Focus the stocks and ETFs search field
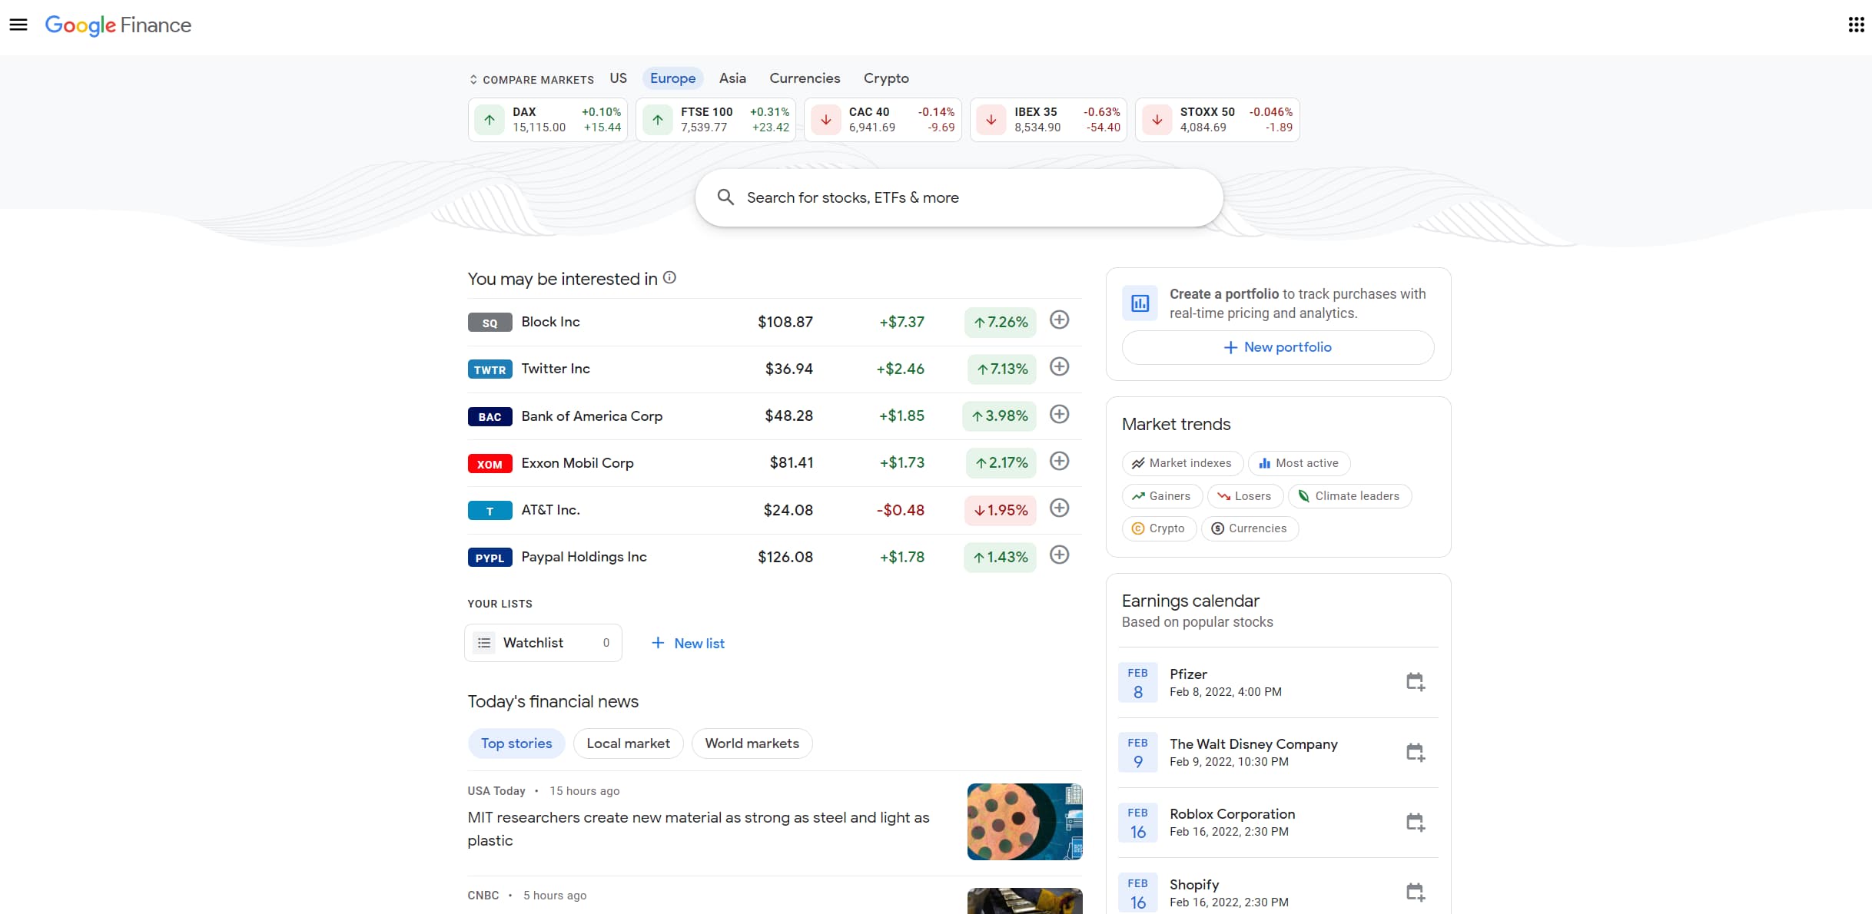1872x914 pixels. pyautogui.click(x=959, y=197)
